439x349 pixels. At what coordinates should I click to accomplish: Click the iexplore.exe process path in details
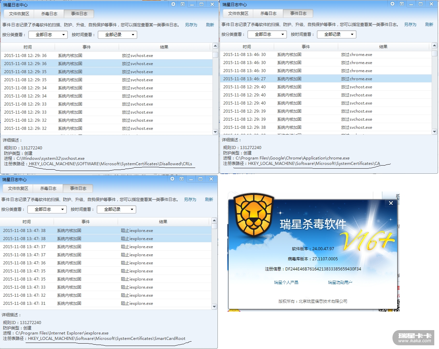(x=62, y=333)
